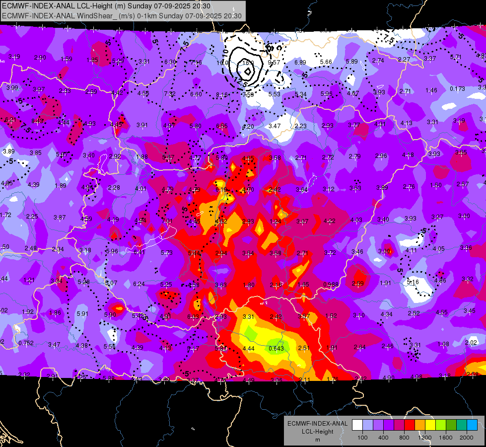486x447 pixels.
Task: Click the legend ECMWF-INDEX-ANAL text
Action: 317,424
